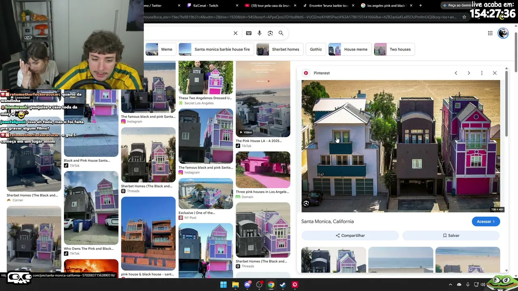The image size is (518, 291).
Task: Apply the 'Sherbet homes' filter chip
Action: click(x=280, y=49)
